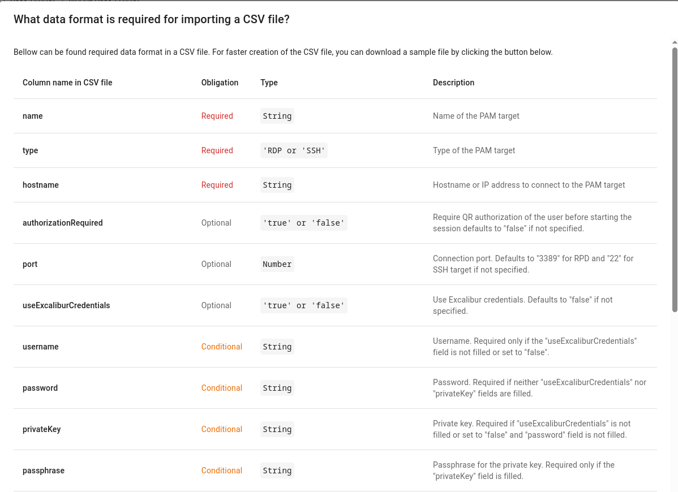The width and height of the screenshot is (678, 492).
Task: Click the authorizationRequired row name
Action: 63,223
